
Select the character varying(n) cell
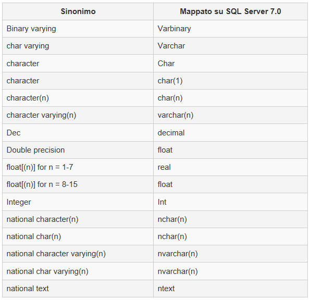point(78,115)
